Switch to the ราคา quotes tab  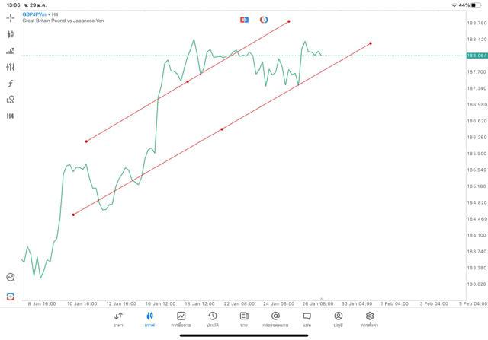click(x=118, y=319)
